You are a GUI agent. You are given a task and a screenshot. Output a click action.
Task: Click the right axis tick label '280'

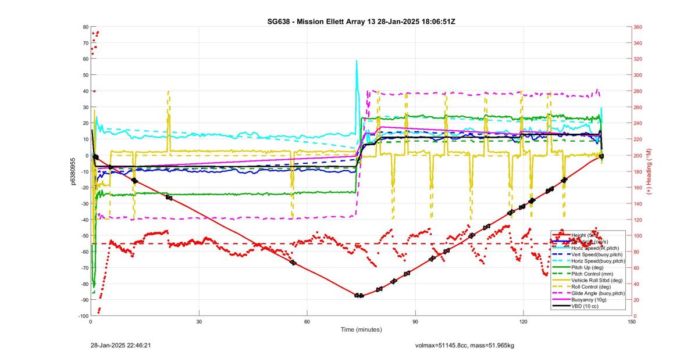[x=638, y=91]
